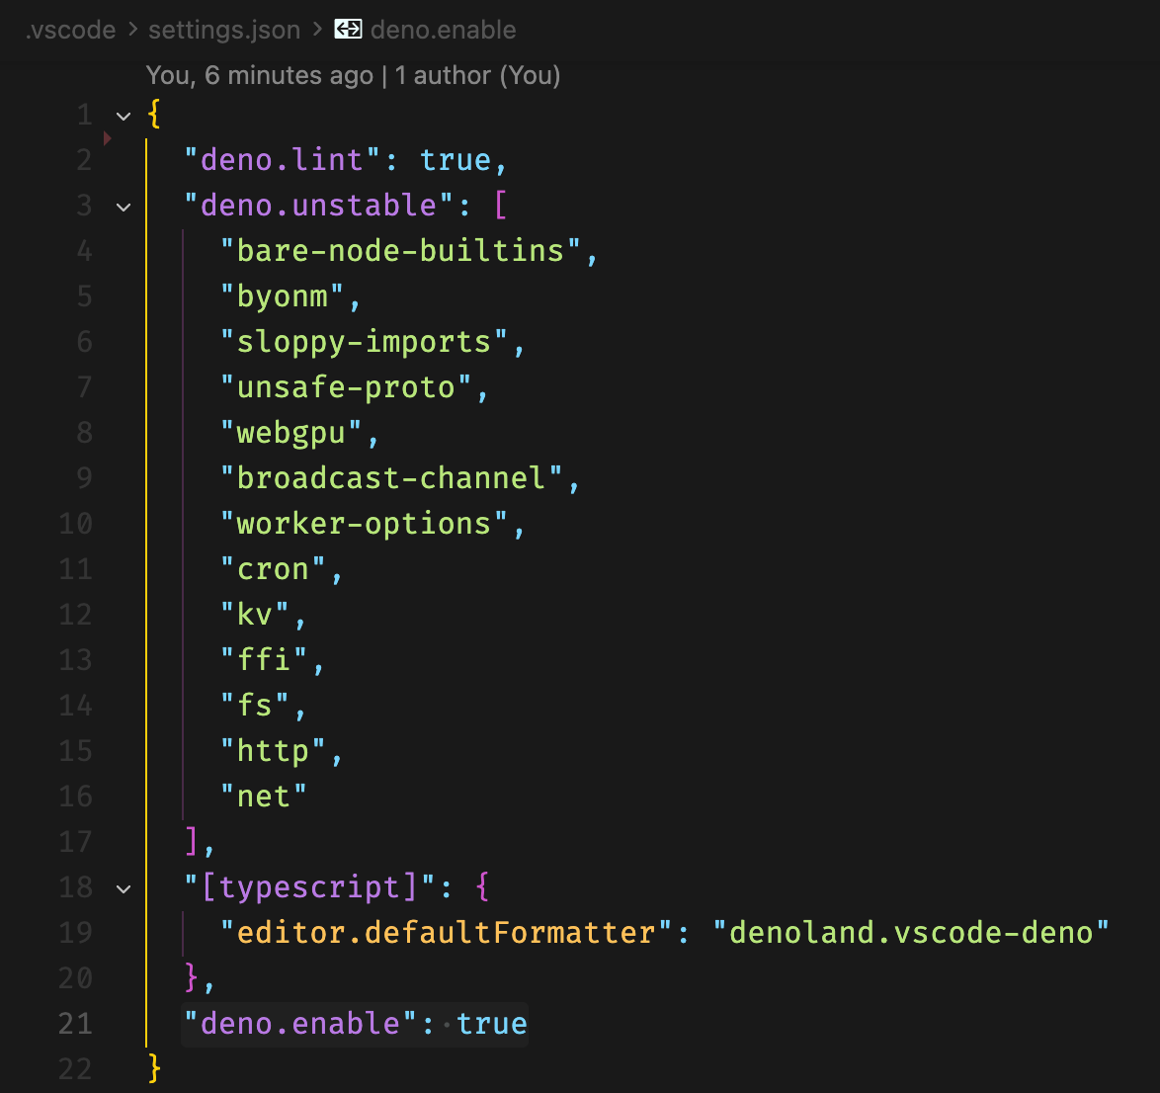
Task: Click line number 21 in the gutter
Action: 75,1024
